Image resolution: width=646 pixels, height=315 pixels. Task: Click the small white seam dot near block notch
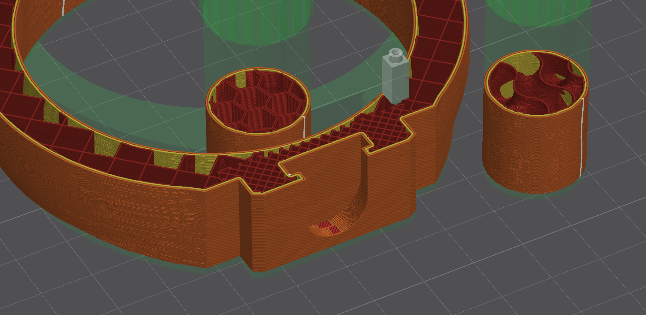click(290, 175)
